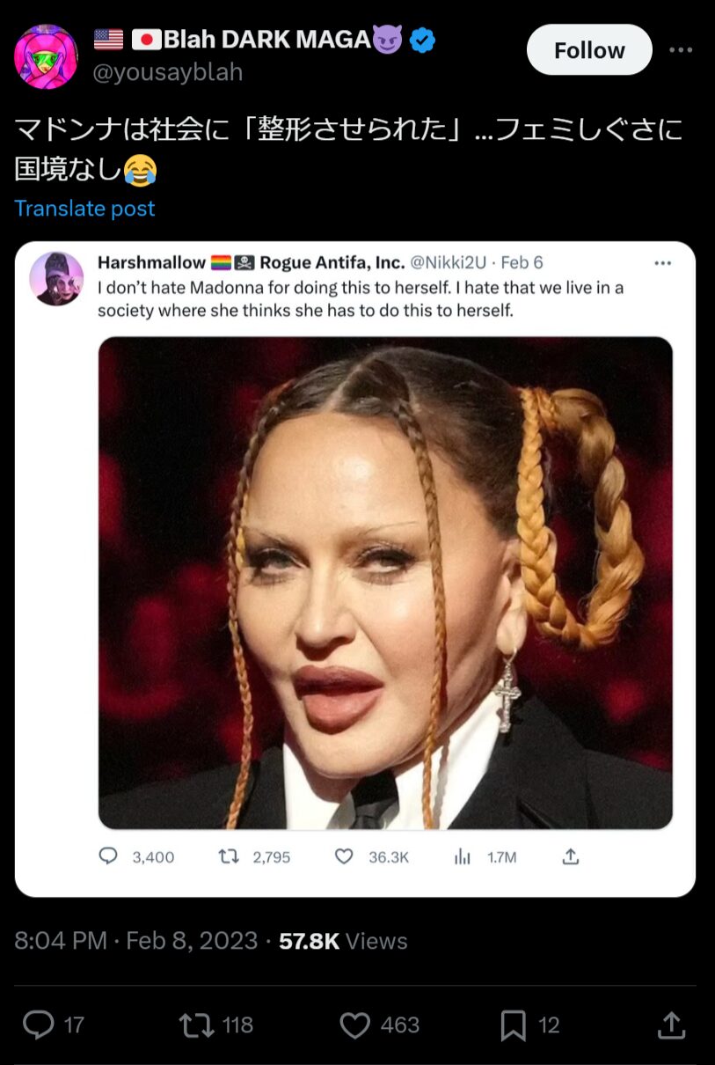Click the @yousayblah handle
Screen dimensions: 715x1065
point(167,72)
